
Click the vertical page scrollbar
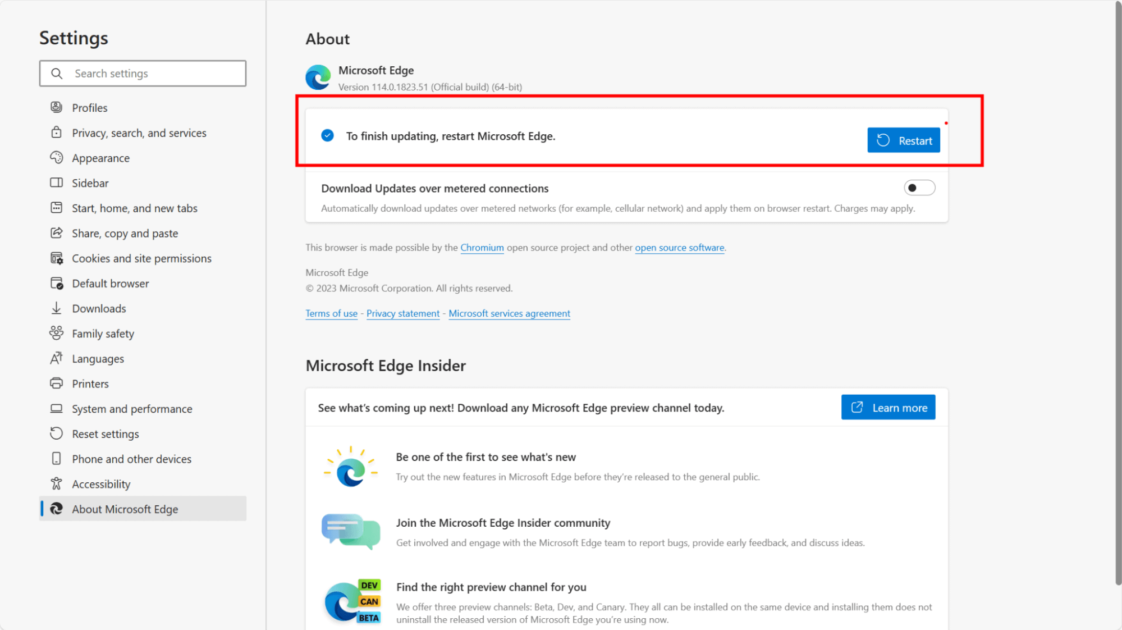pyautogui.click(x=1118, y=292)
